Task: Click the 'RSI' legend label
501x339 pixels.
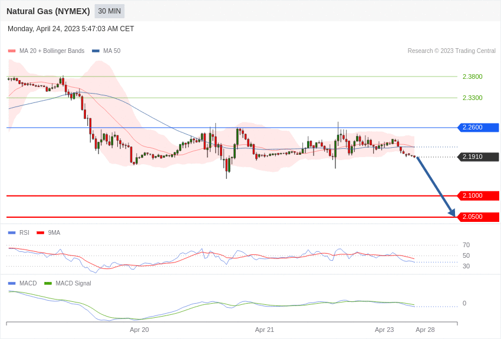Action: pos(24,233)
